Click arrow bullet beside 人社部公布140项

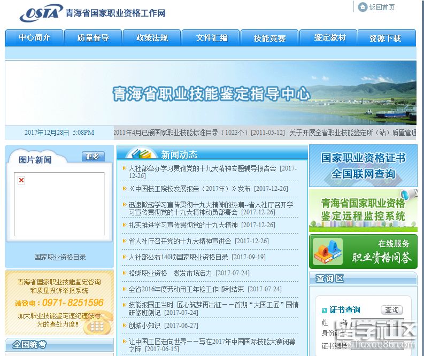coord(125,257)
